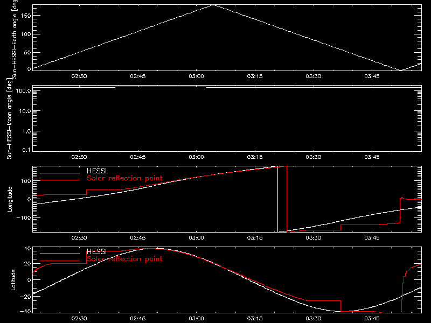The image size is (431, 323).
Task: Click the HESSI legend text in latitude plot
Action: [x=96, y=251]
